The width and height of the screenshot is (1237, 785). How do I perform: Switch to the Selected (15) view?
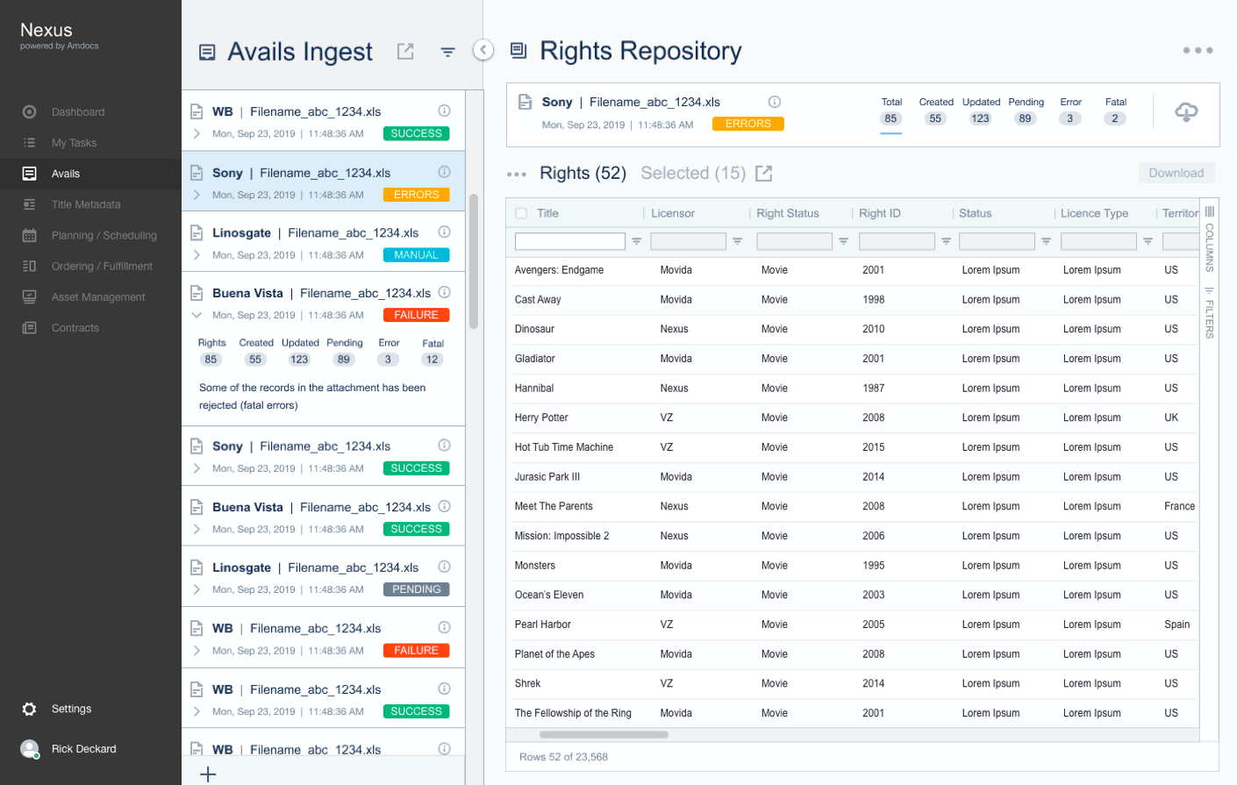click(x=692, y=174)
